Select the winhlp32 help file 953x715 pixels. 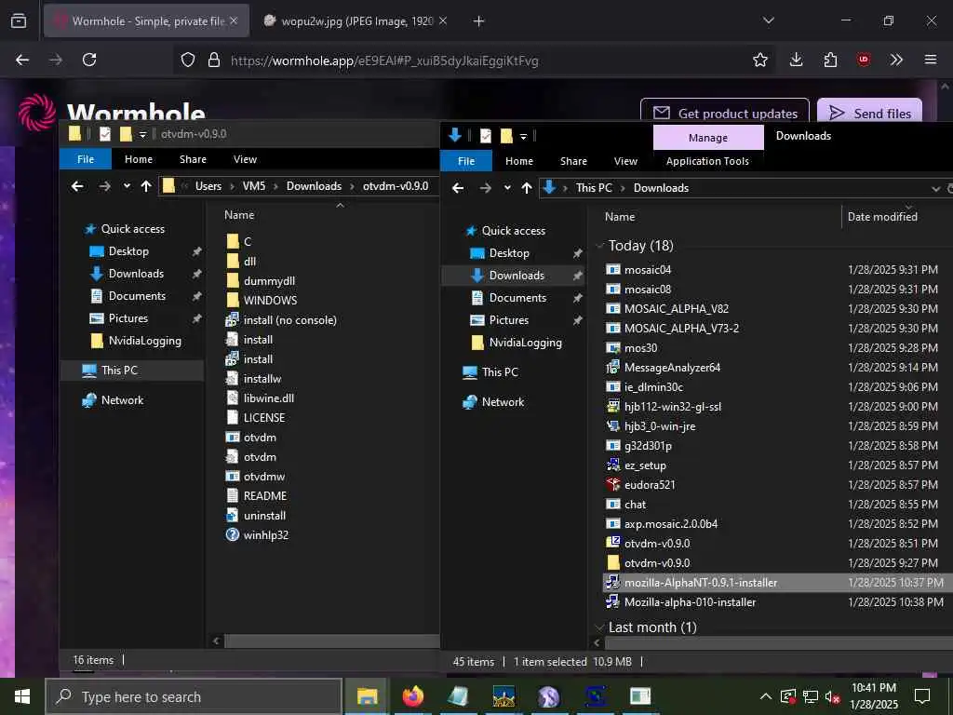point(265,535)
